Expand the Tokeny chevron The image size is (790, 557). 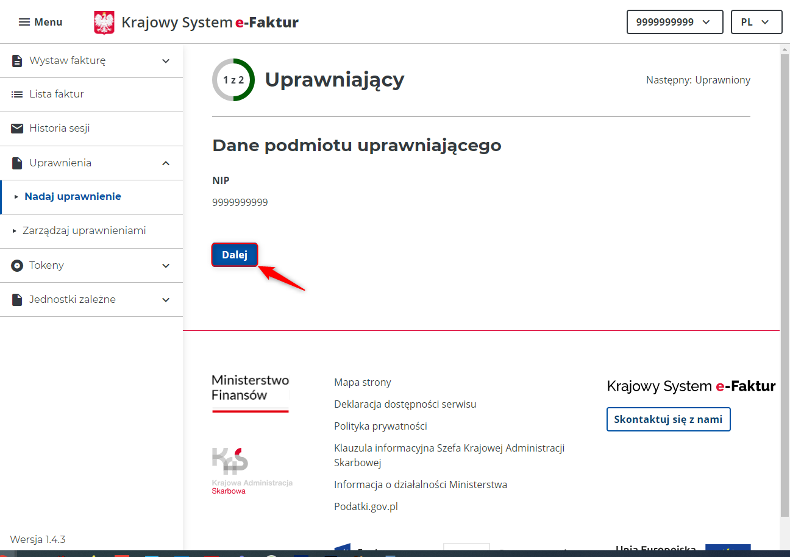pyautogui.click(x=166, y=266)
